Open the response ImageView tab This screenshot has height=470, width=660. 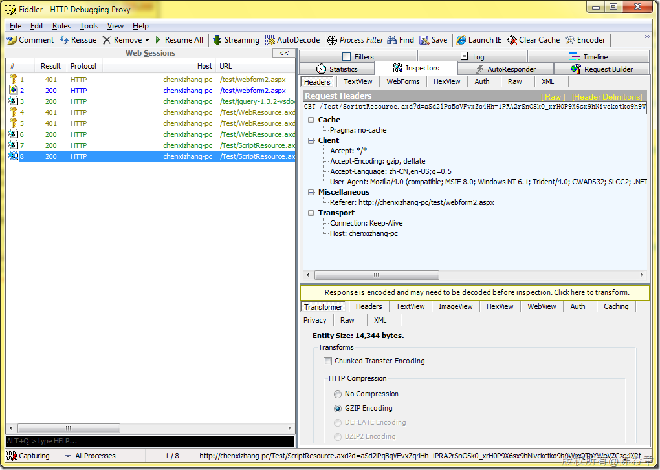pos(456,306)
